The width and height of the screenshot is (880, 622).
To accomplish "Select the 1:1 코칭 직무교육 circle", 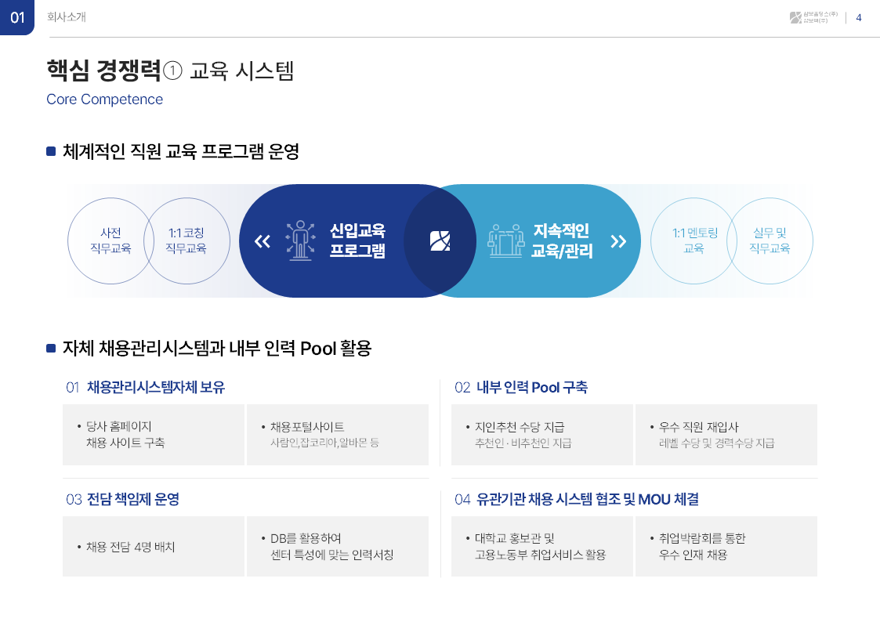I will tap(187, 240).
